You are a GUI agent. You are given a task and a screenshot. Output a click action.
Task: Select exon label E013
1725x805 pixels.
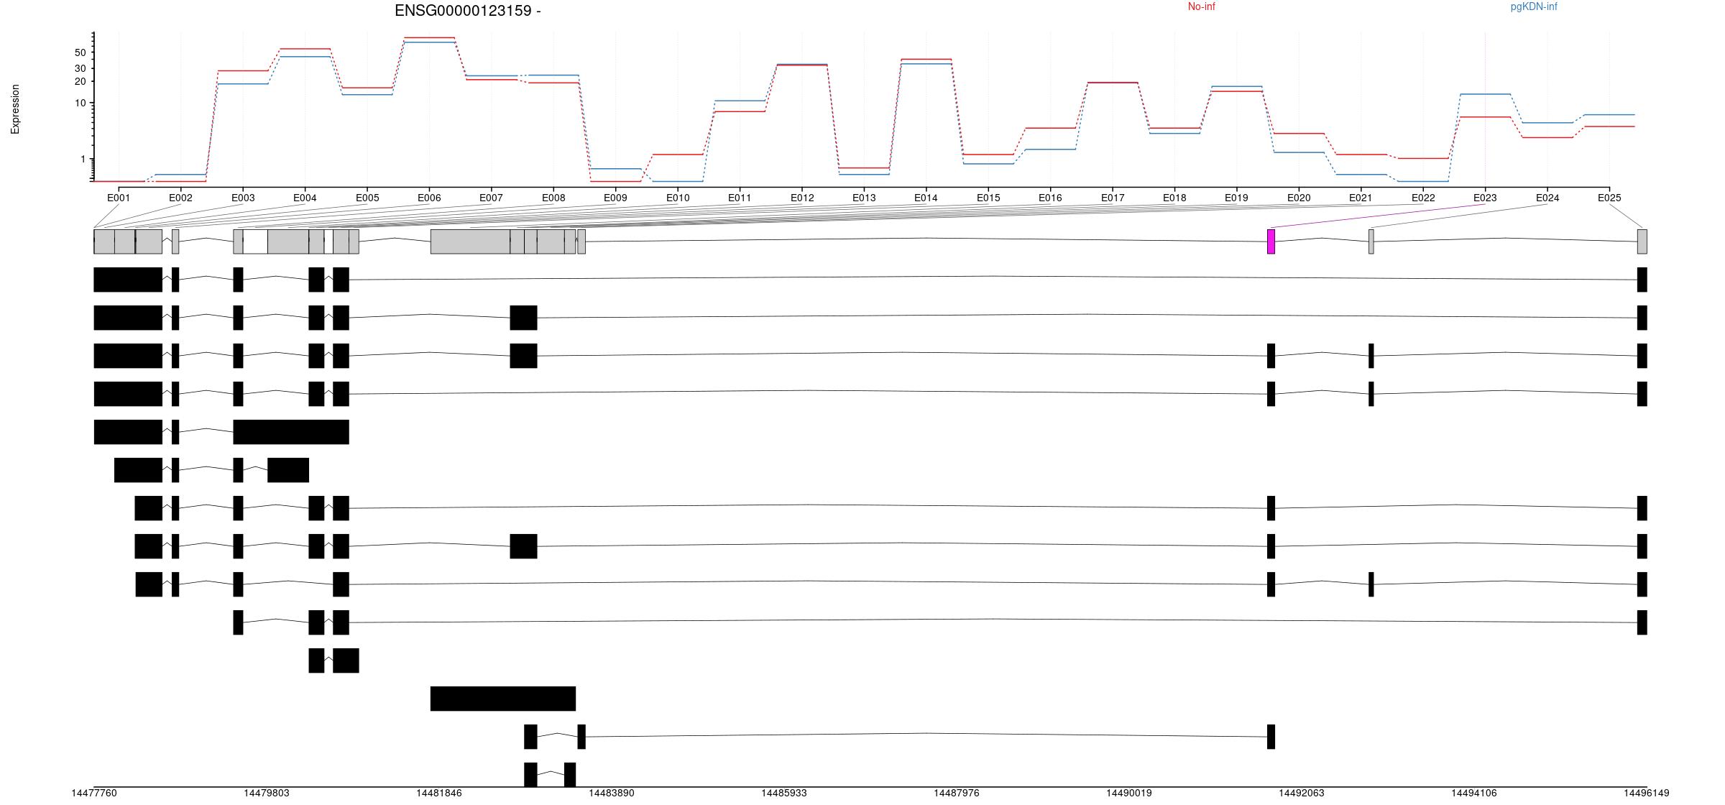(x=864, y=198)
